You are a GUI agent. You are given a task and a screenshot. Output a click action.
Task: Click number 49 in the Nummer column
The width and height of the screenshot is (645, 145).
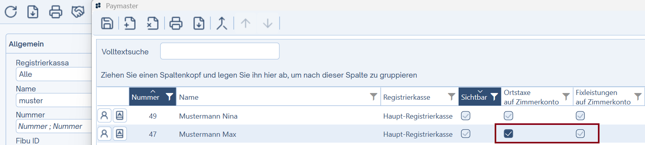(x=153, y=116)
